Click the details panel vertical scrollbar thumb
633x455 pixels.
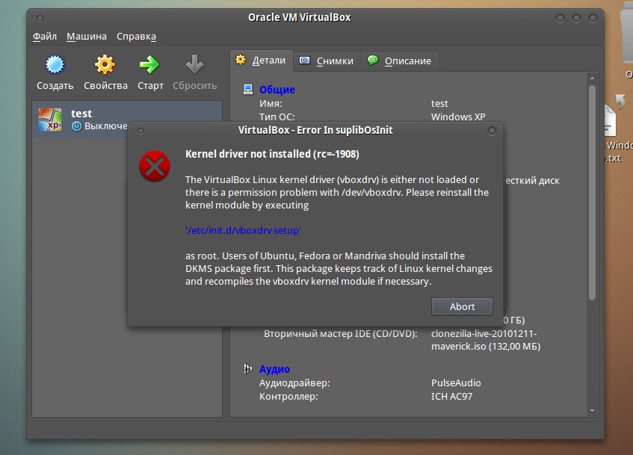click(592, 193)
